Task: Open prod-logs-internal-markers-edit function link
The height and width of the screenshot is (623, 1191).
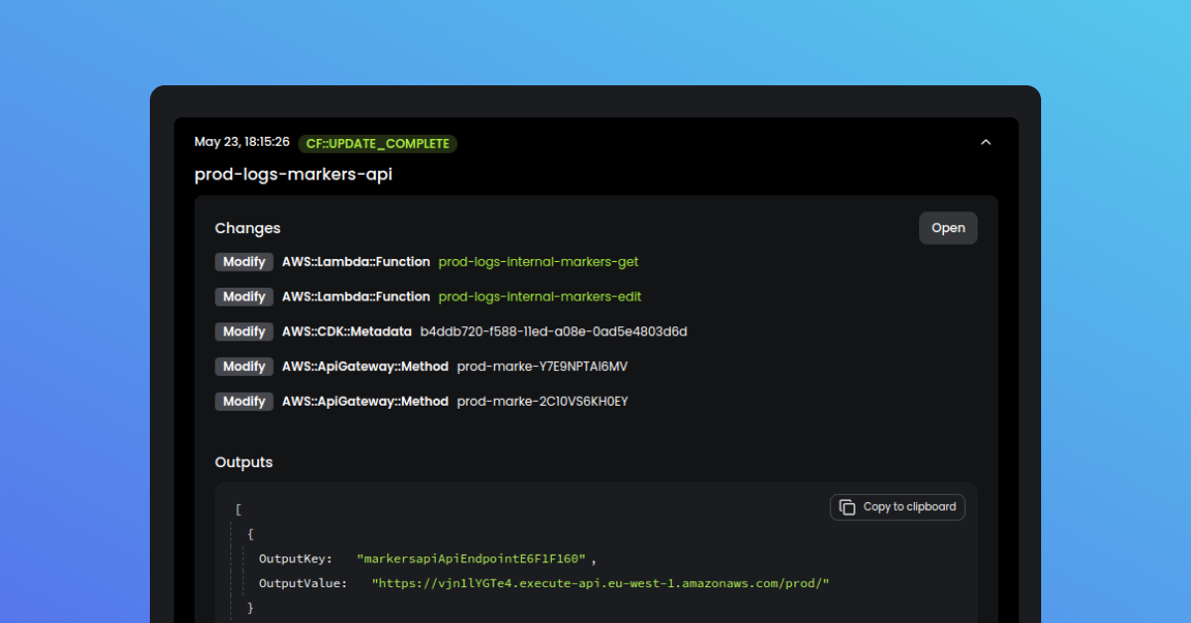Action: click(x=540, y=297)
